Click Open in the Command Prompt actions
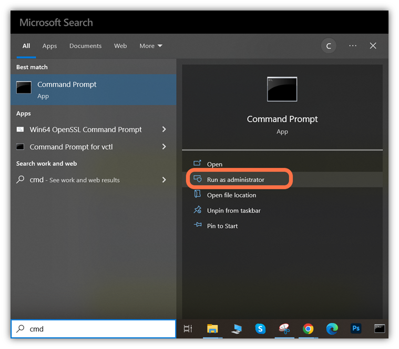 pos(282,164)
